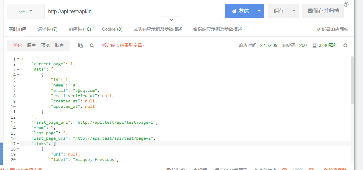Screen dimensions: 363x170
Task: Collapse the fold arrow on line 4
Action: pos(18,75)
